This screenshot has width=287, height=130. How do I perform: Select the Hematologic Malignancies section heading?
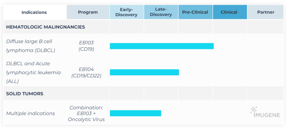[45, 27]
